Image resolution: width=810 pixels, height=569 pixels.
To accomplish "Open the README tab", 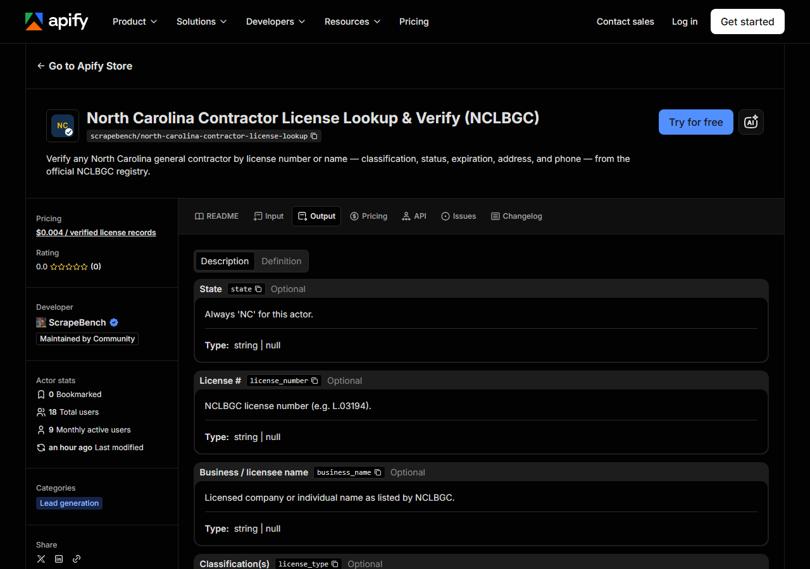I will (216, 216).
